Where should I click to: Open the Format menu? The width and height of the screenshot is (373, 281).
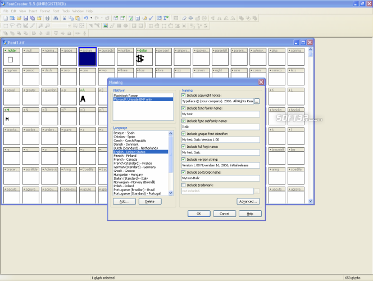pos(45,11)
